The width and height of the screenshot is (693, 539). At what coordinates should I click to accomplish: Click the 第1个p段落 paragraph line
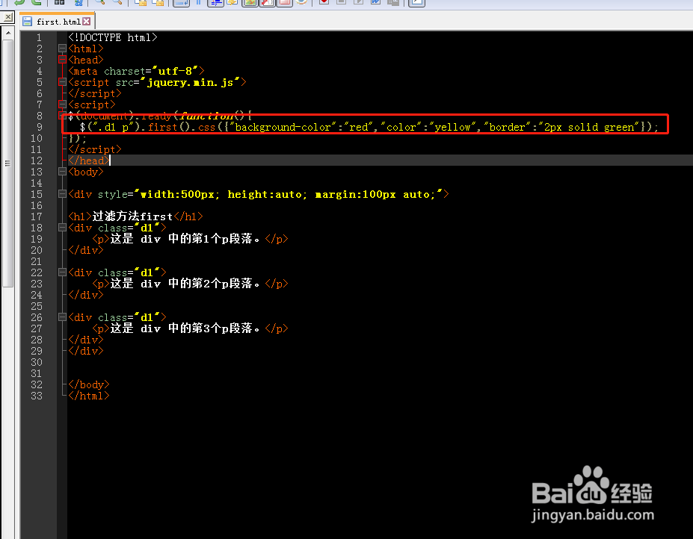190,239
